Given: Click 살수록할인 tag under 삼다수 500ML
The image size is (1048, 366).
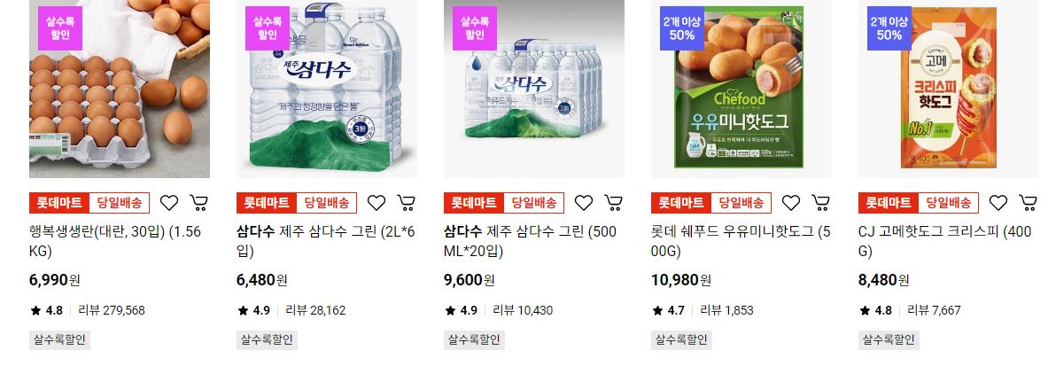Looking at the screenshot, I should coord(474,340).
